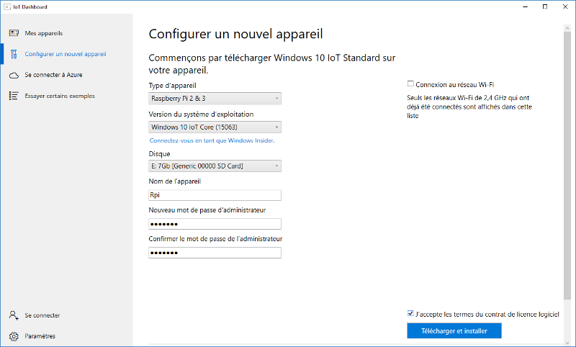Click the Essayer certains exemples list icon
The width and height of the screenshot is (576, 347).
click(x=14, y=96)
